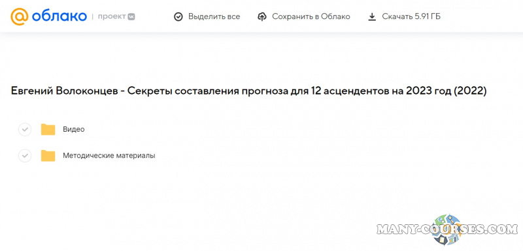
Task: Click the проект label beside the logo
Action: coord(112,16)
